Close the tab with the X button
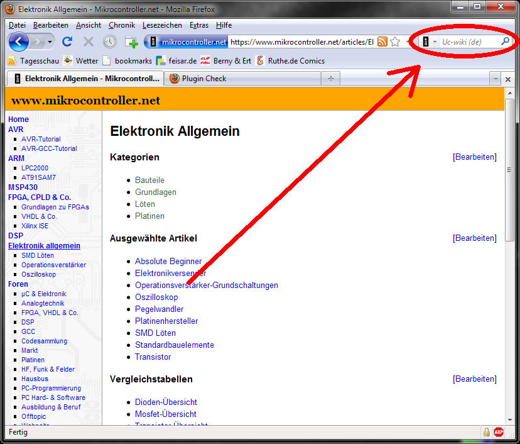Screen dimensions: 520x444 pyautogui.click(x=507, y=79)
